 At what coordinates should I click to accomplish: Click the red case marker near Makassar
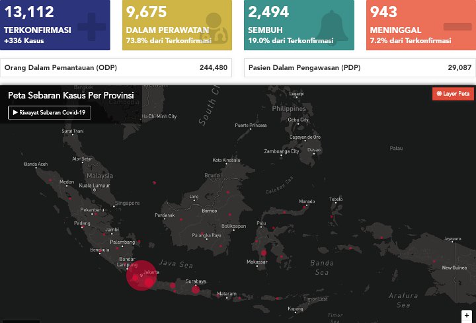tap(264, 252)
